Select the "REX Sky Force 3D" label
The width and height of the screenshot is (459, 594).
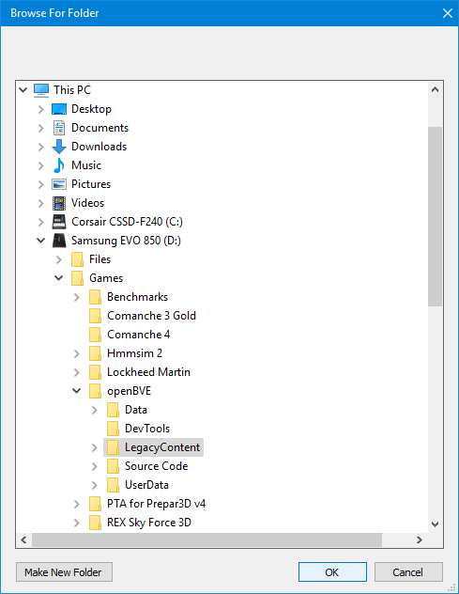pyautogui.click(x=149, y=523)
